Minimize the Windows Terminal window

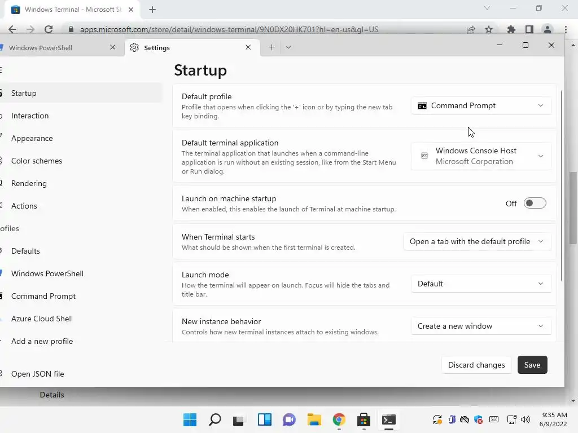coord(500,45)
